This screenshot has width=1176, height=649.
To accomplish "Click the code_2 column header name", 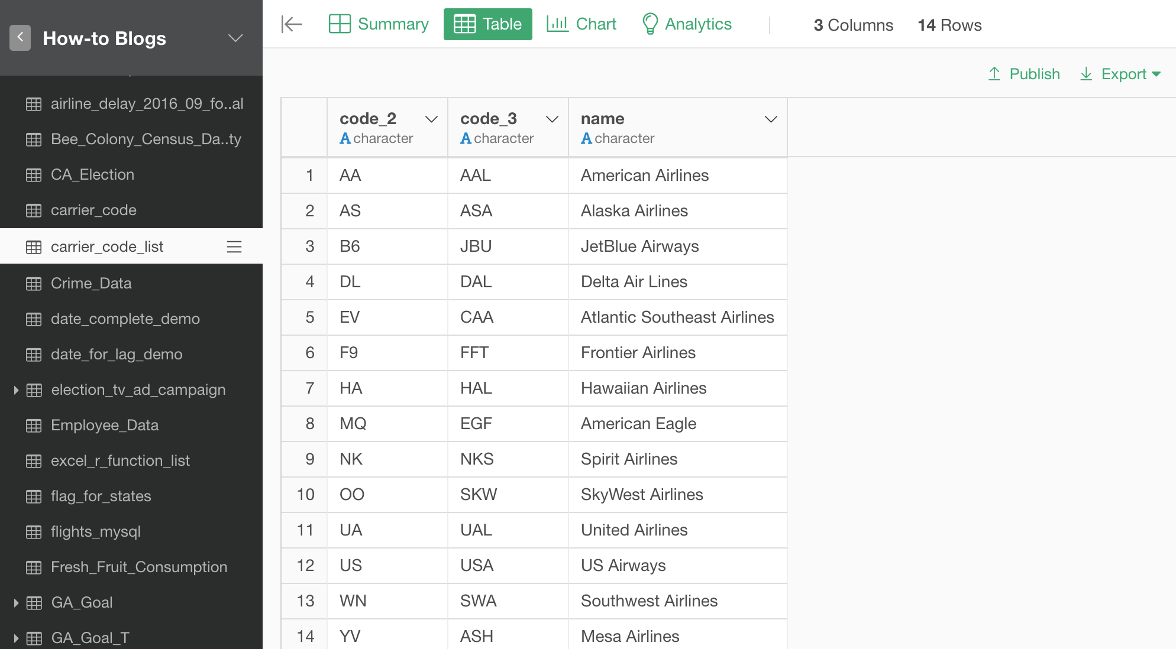I will click(x=368, y=119).
